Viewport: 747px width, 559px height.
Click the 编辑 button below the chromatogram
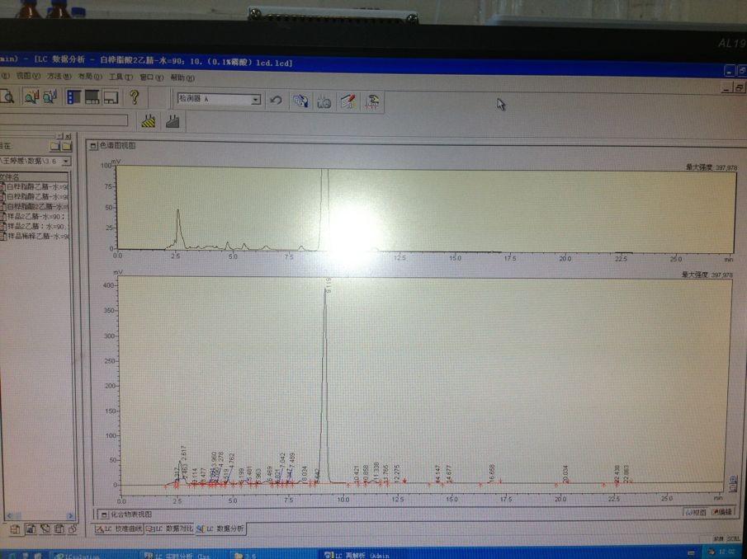coord(721,512)
